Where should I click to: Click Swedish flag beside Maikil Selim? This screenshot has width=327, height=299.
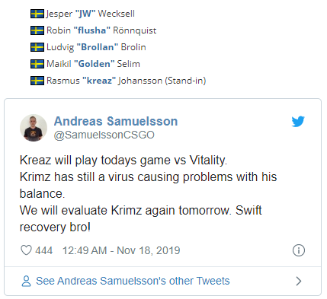pos(37,64)
